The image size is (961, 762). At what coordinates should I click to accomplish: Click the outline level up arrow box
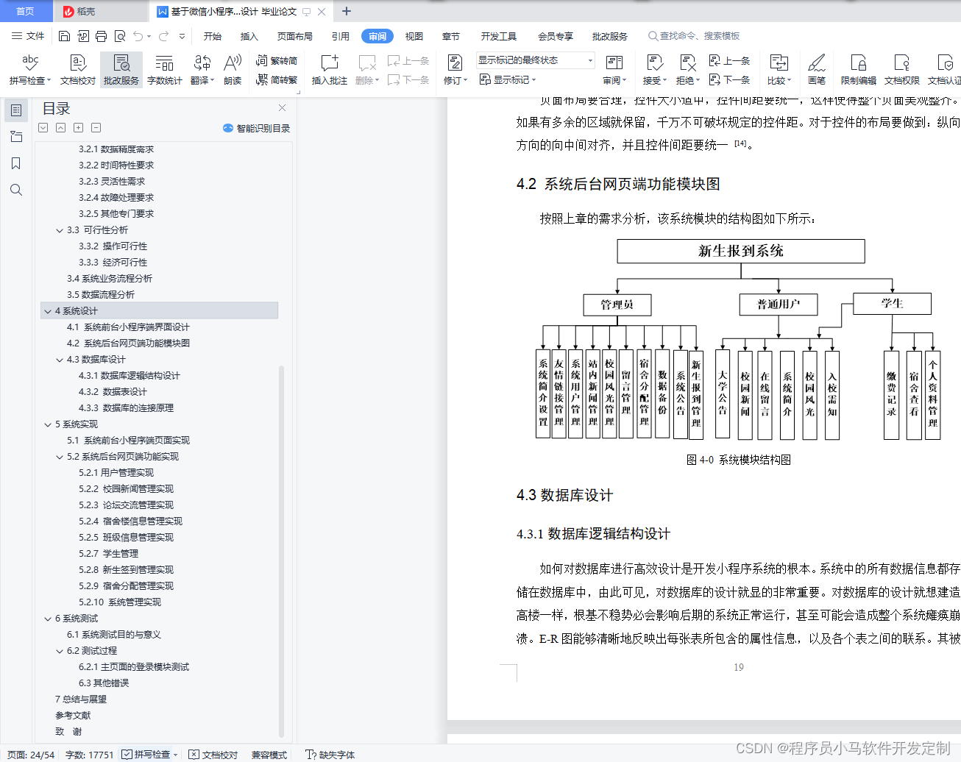point(61,128)
